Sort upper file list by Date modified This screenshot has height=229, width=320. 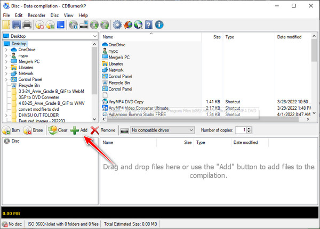pos(293,37)
